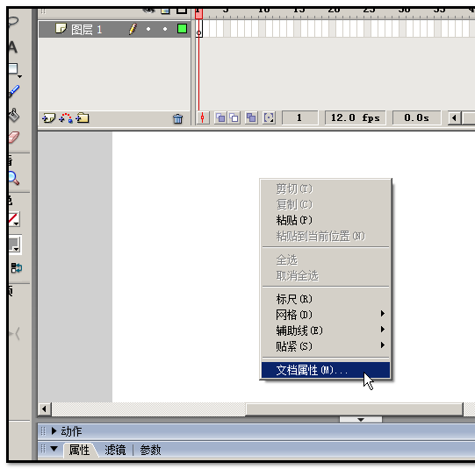The width and height of the screenshot is (475, 469).
Task: Click the Center Frame button
Action: pos(203,118)
